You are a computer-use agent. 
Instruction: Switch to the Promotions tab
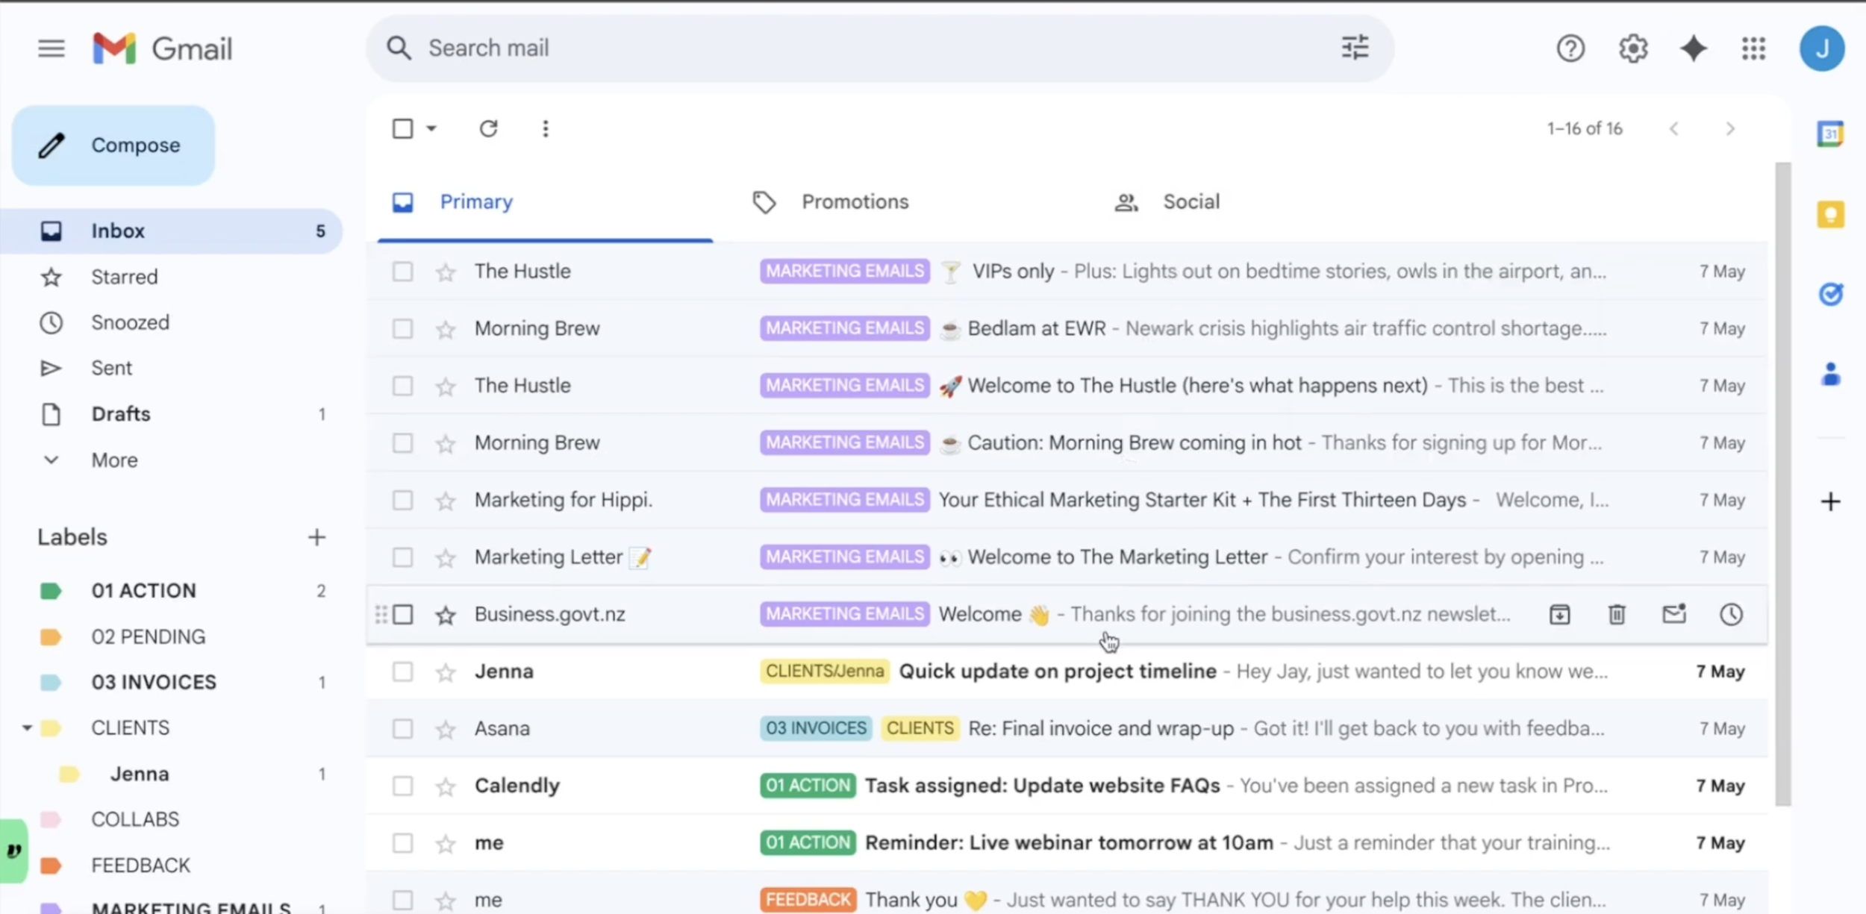(855, 202)
